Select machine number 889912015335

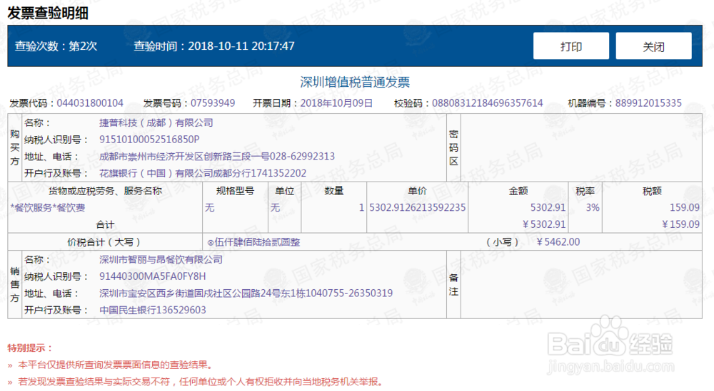coord(648,103)
